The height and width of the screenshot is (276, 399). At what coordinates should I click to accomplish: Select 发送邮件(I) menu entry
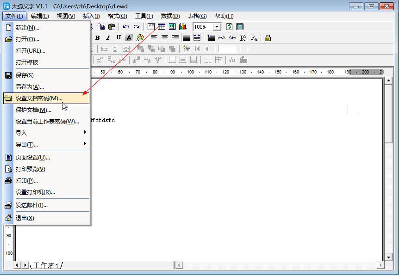coord(46,205)
